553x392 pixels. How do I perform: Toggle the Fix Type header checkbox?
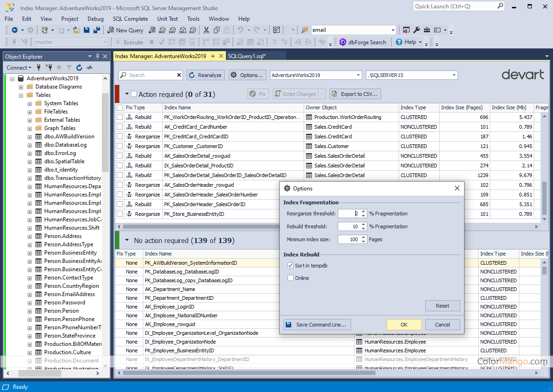[120, 107]
